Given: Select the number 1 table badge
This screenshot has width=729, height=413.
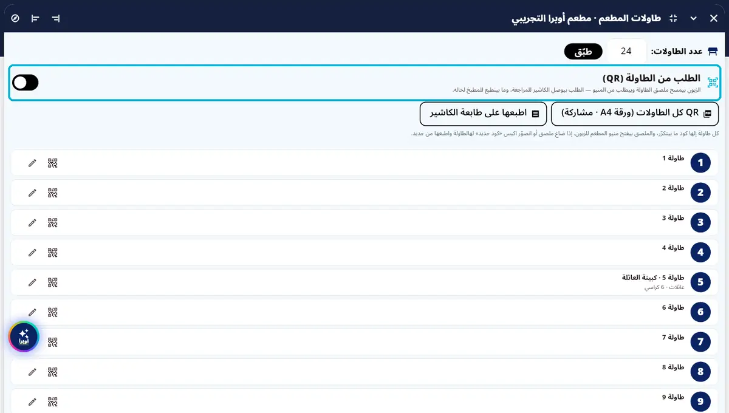Looking at the screenshot, I should (700, 163).
